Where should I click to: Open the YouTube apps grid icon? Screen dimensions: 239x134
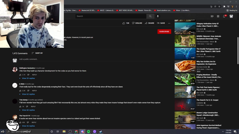point(218,16)
